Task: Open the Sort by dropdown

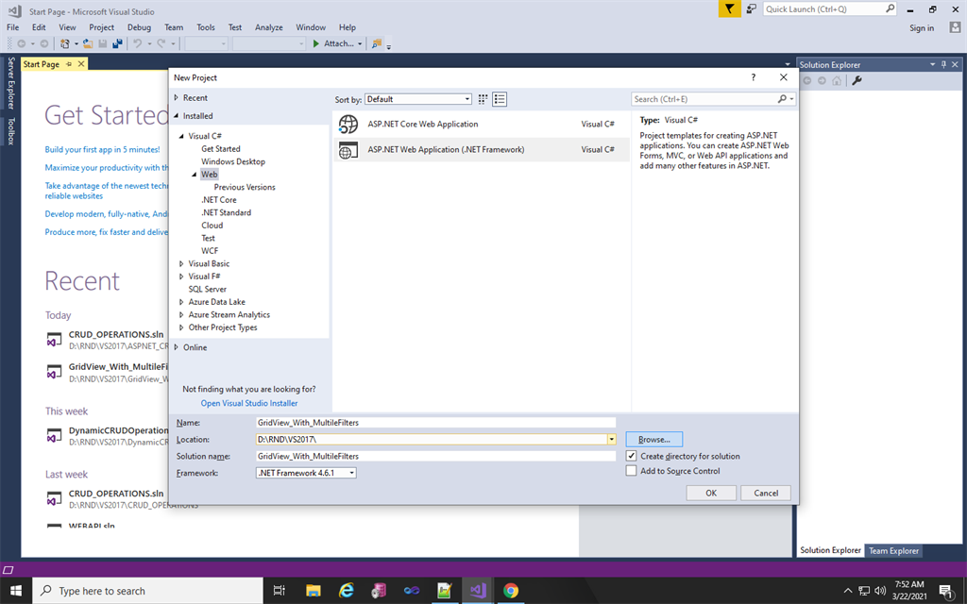Action: click(x=469, y=98)
